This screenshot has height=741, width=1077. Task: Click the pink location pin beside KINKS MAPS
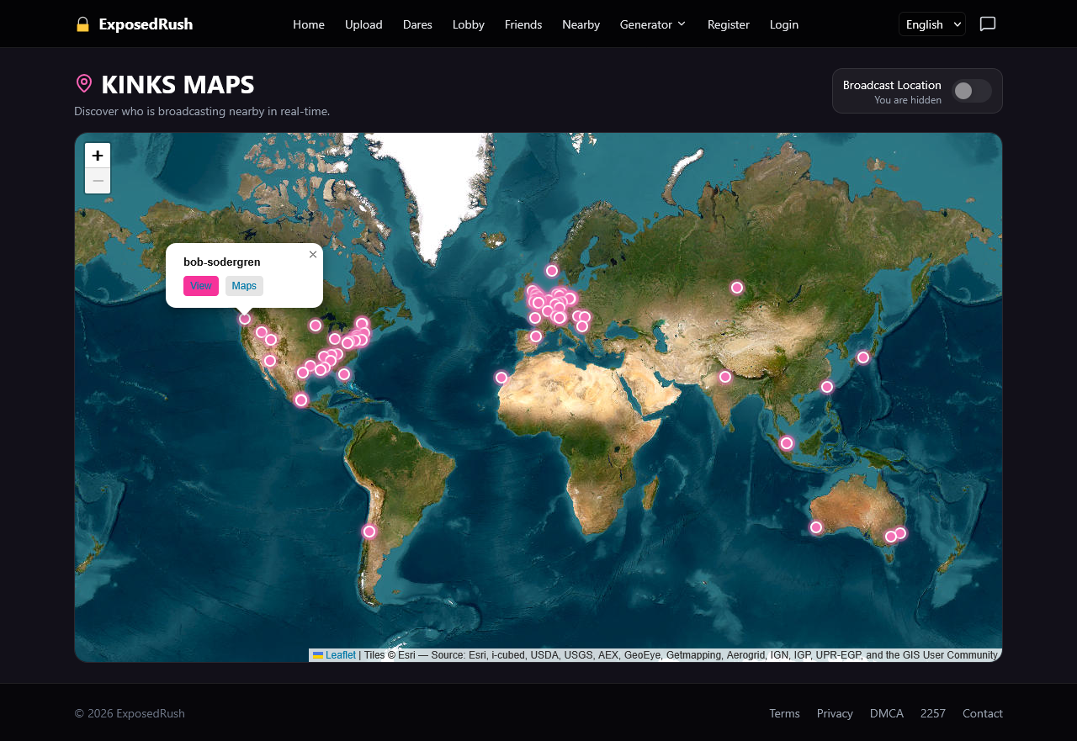tap(84, 83)
